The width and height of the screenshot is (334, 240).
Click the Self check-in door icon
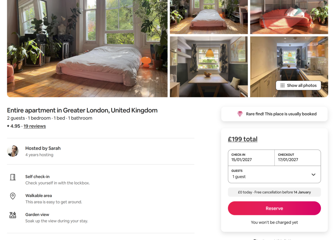coord(13,177)
